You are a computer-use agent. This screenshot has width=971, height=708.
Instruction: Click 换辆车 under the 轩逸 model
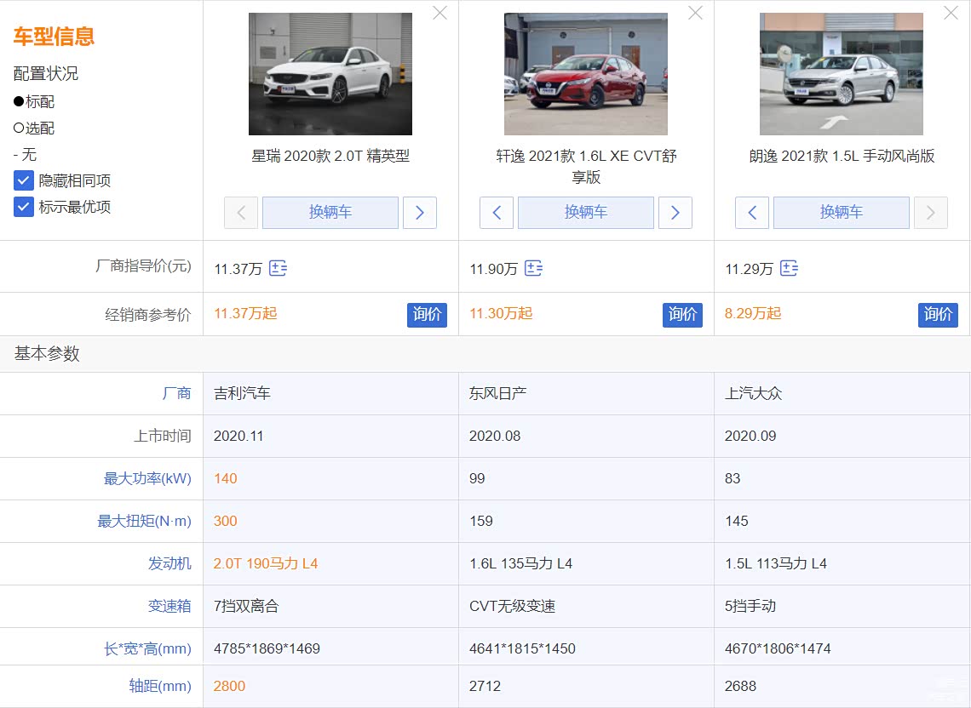pos(586,213)
